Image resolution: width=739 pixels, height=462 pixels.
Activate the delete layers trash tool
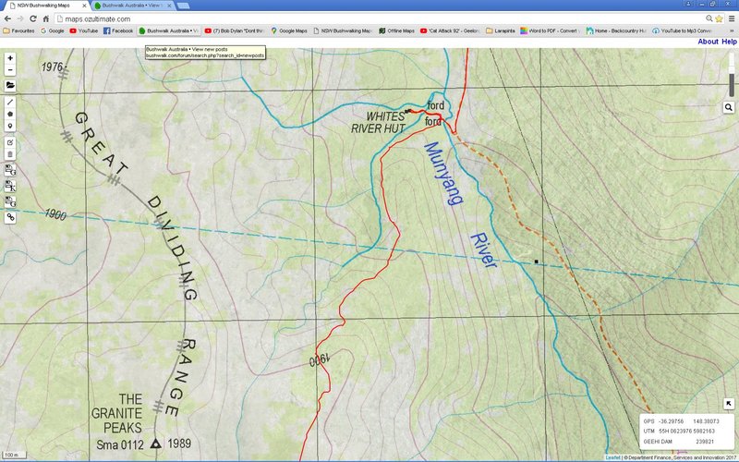pyautogui.click(x=10, y=154)
